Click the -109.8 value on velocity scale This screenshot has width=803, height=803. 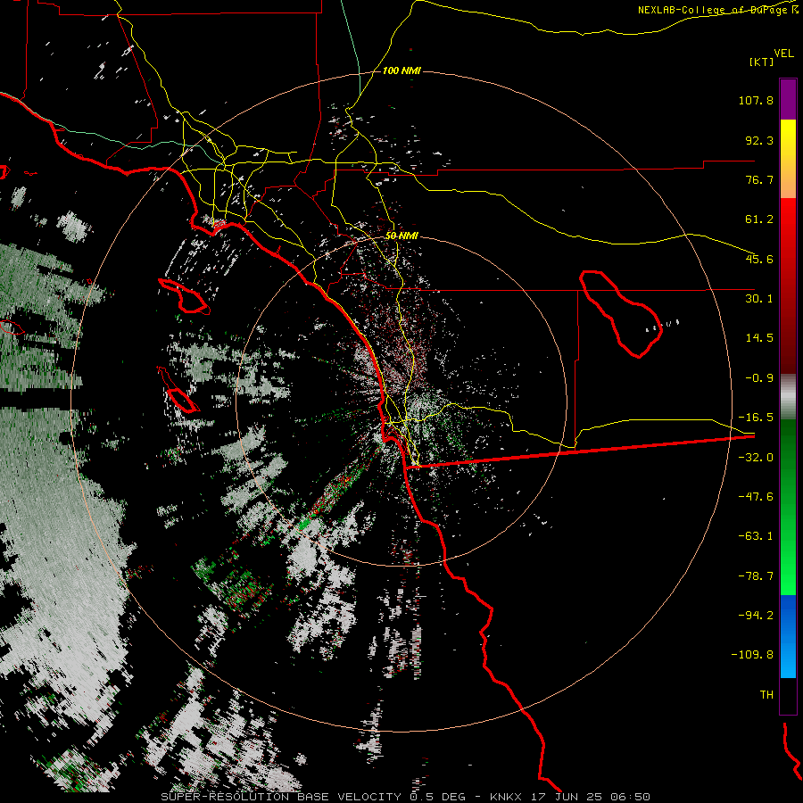point(753,655)
